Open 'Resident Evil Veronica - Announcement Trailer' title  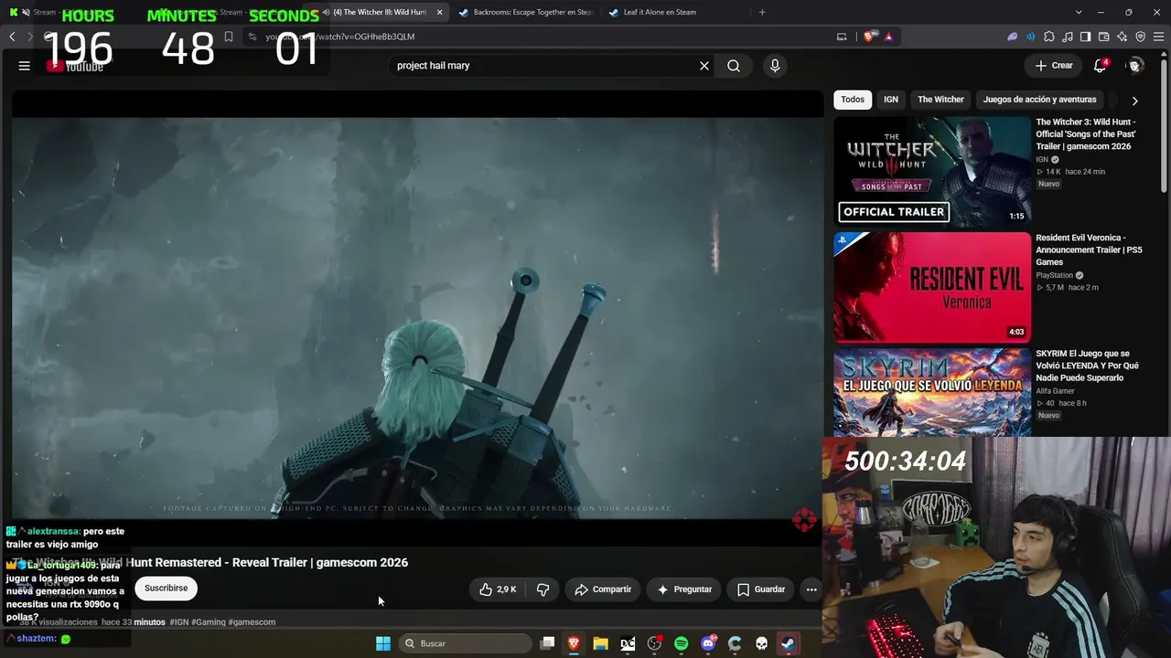tap(1089, 249)
